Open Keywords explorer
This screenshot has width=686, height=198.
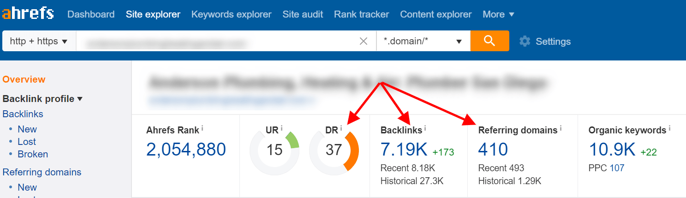click(231, 14)
